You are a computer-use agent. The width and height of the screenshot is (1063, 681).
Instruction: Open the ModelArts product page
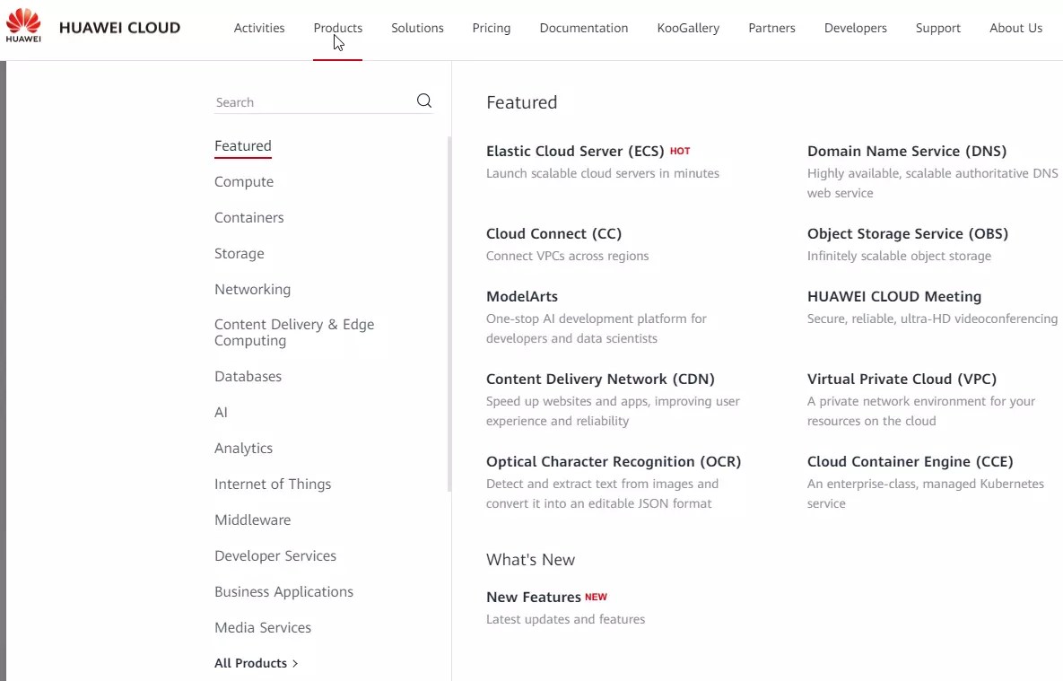(x=521, y=295)
